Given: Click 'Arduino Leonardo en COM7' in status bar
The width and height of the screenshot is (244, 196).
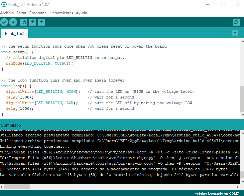Looking at the screenshot, I should point(217,194).
